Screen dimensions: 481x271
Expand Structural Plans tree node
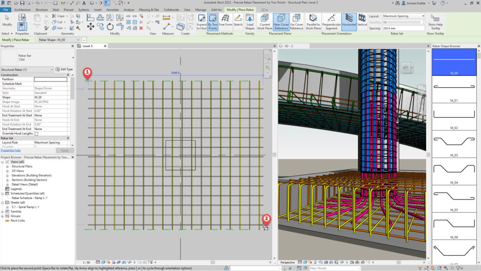[x=8, y=167]
